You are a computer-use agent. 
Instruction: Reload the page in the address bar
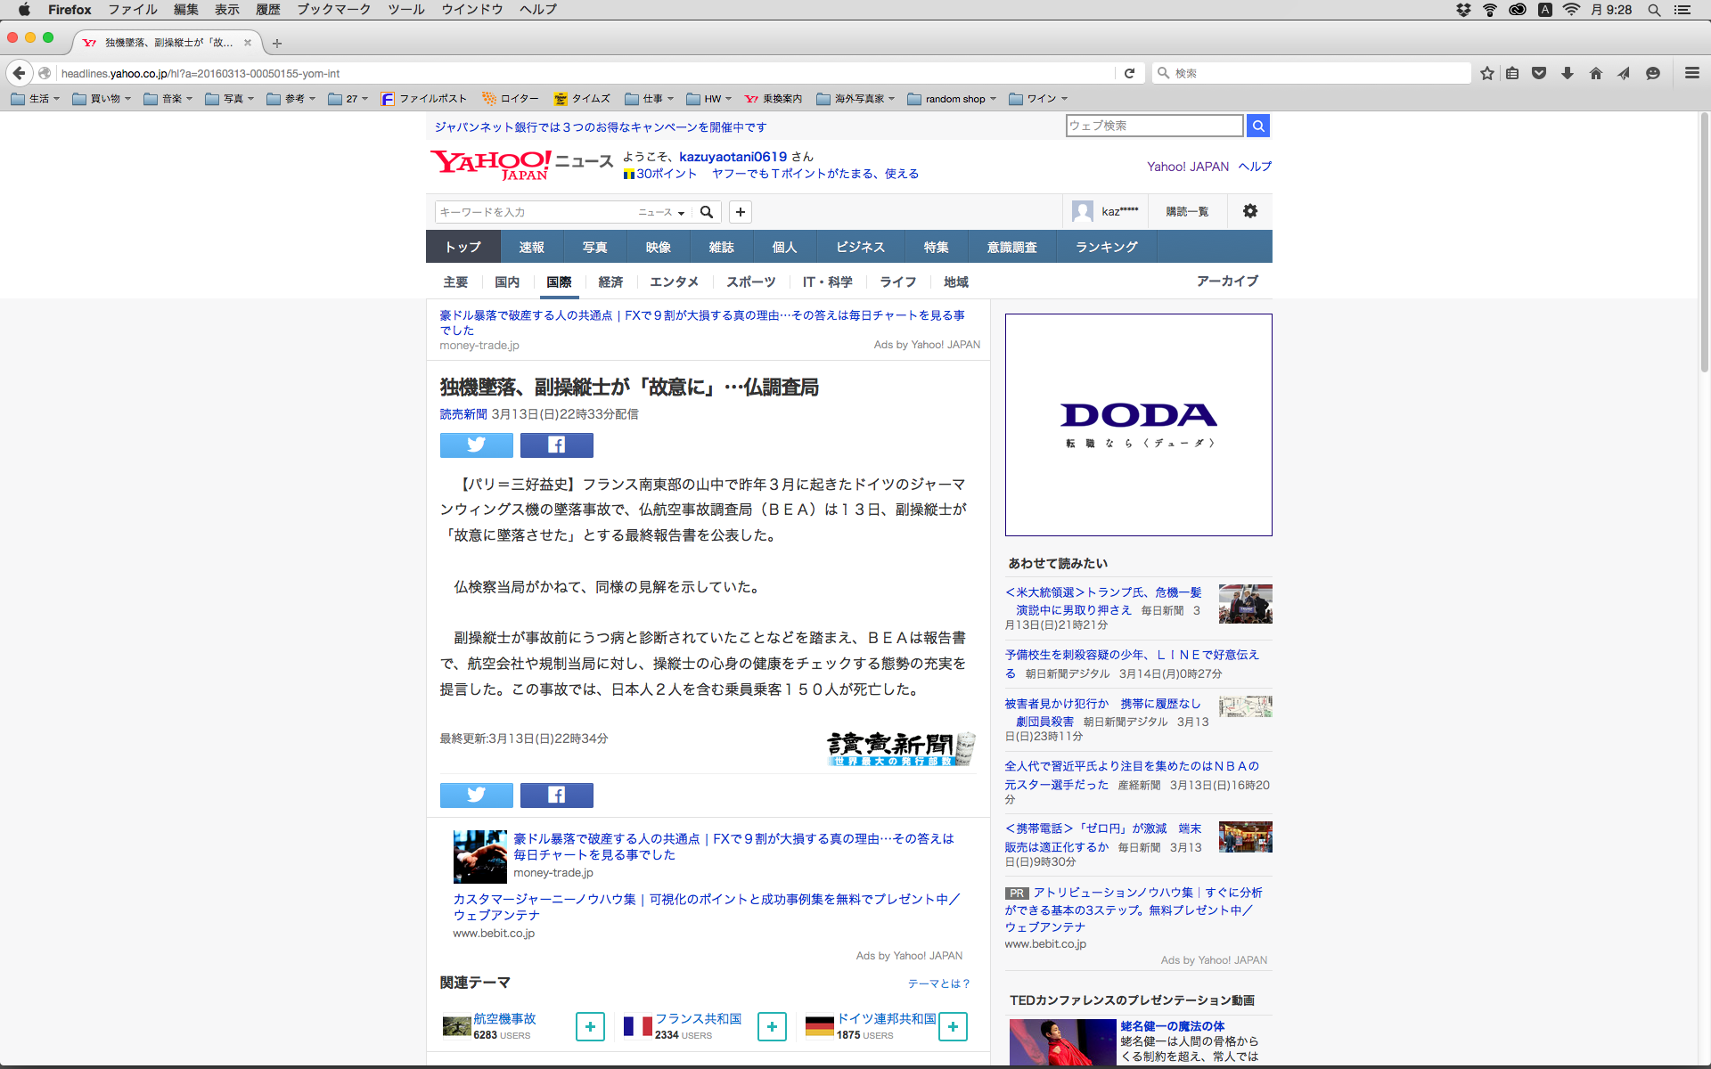[x=1129, y=73]
